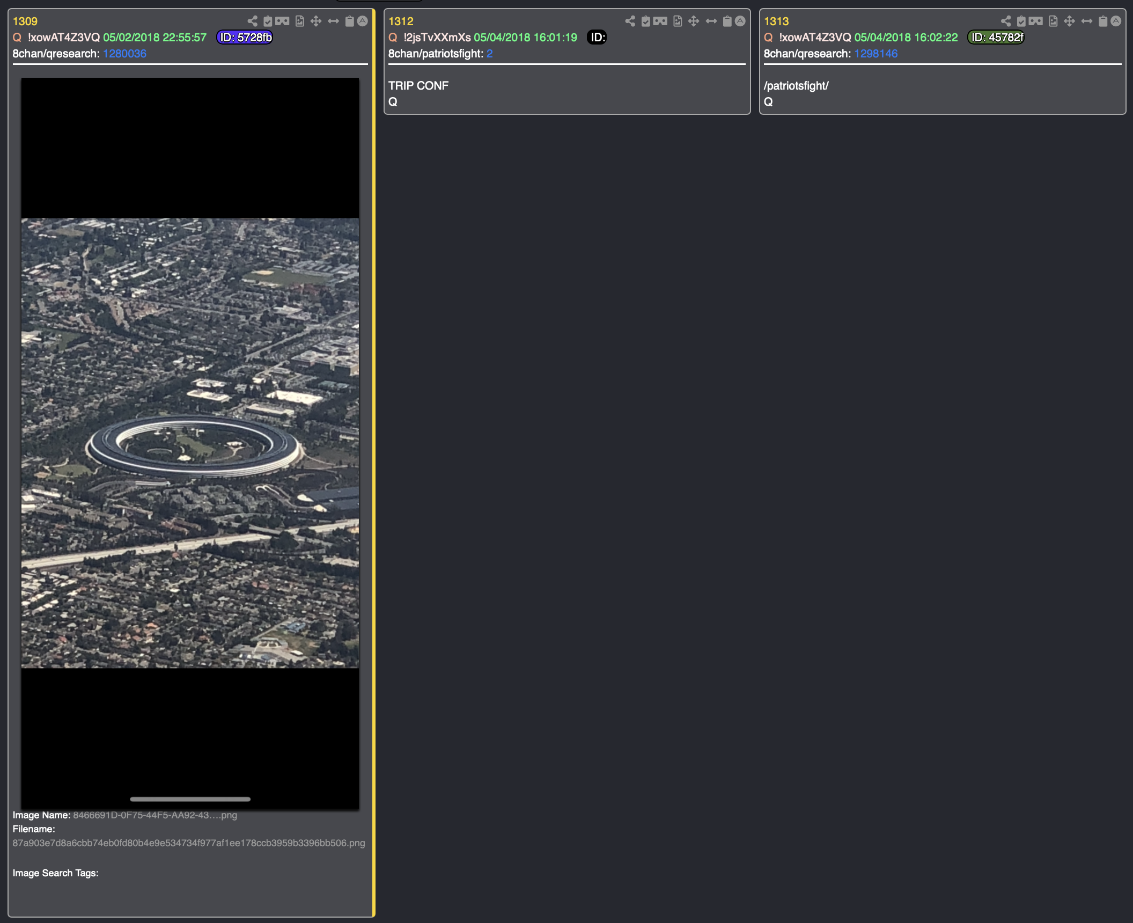
Task: Click the ID: 45782f badge
Action: click(x=996, y=38)
